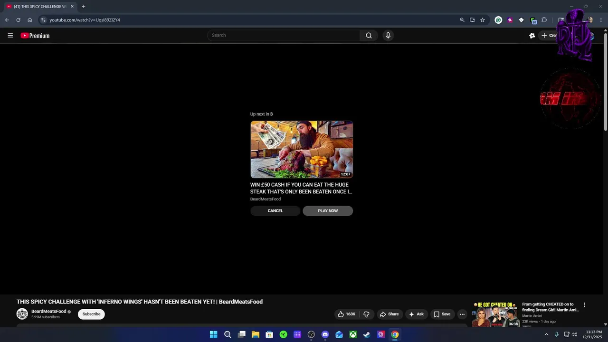
Task: Subscribe to BeardMeatsFood
Action: pos(91,314)
